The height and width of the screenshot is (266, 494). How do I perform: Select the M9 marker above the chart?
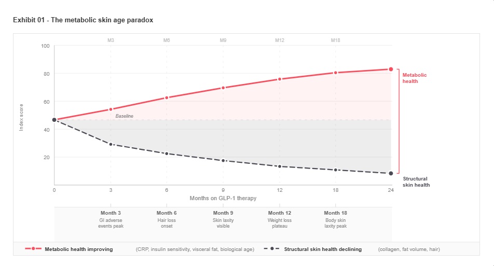coord(223,40)
